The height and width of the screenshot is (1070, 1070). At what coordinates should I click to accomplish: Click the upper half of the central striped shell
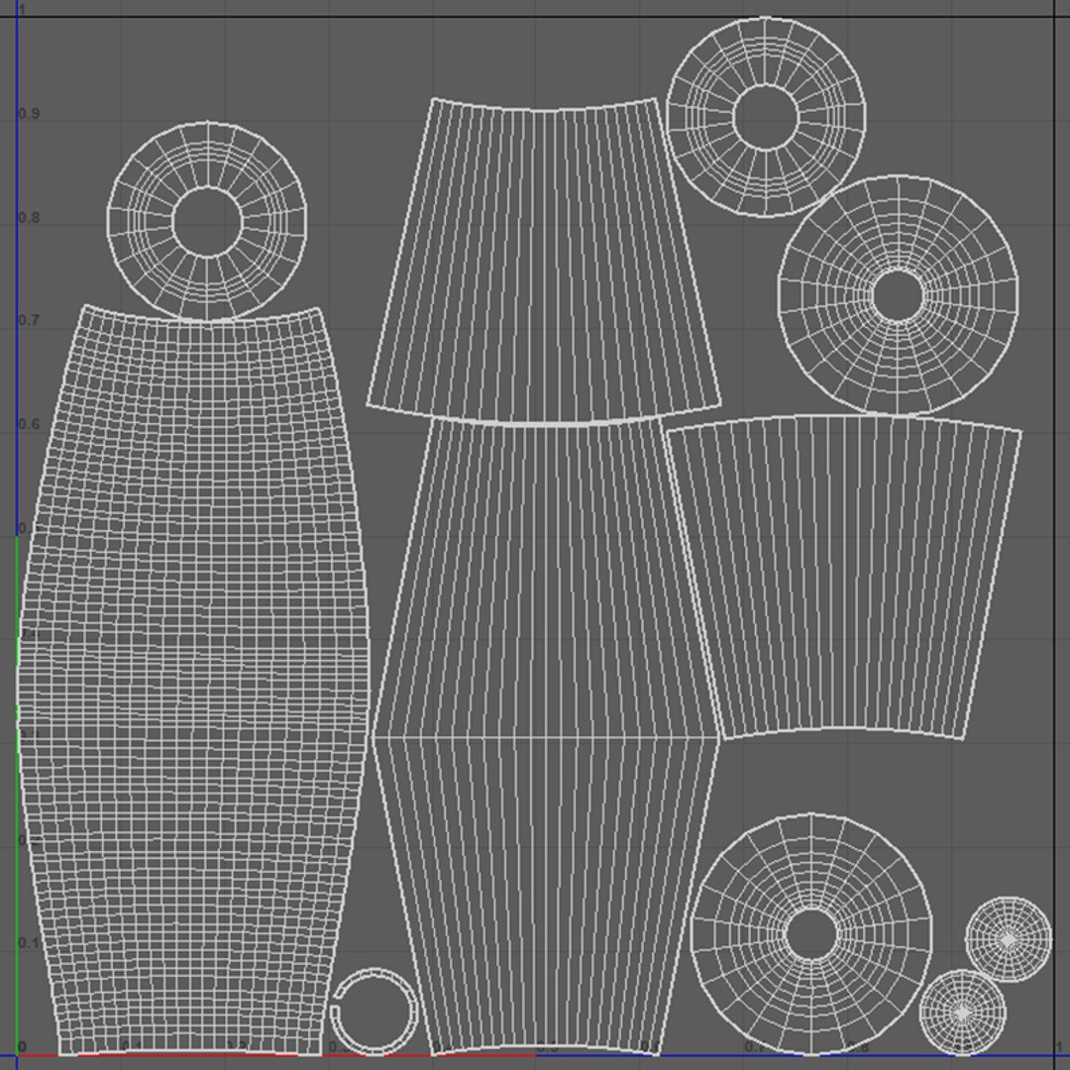click(546, 580)
